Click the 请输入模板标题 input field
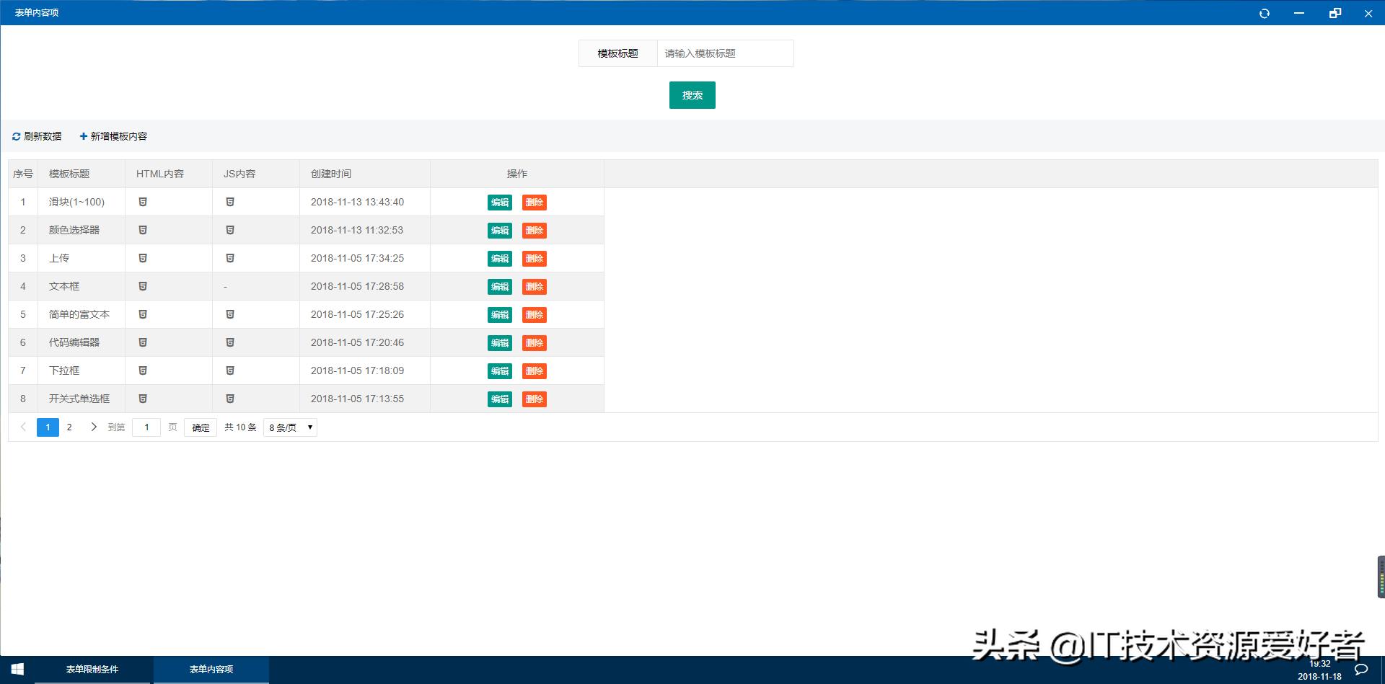Screen dimensions: 1385x684 pyautogui.click(x=724, y=53)
